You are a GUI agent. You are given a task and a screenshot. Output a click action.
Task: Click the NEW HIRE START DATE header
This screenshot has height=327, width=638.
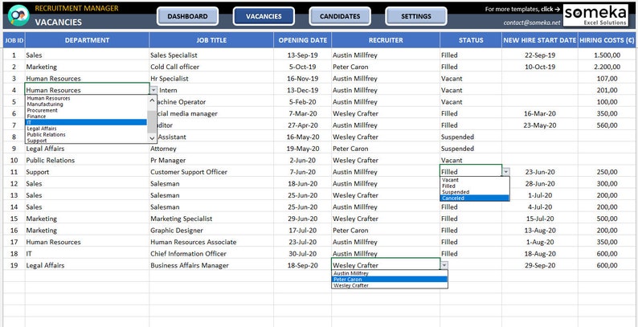pyautogui.click(x=540, y=40)
